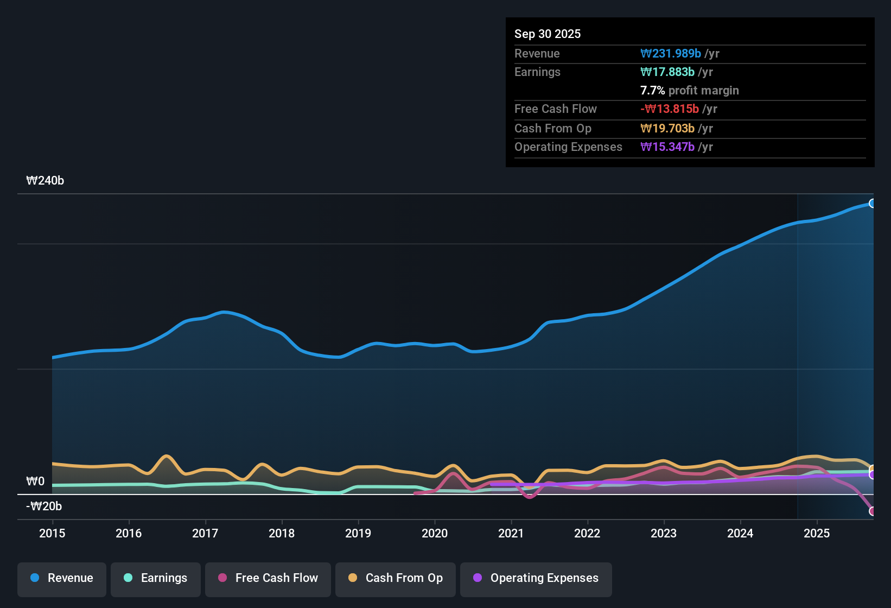Click the red -₩13.815b Free Cash Flow figure
Viewport: 891px width, 608px height.
tap(670, 109)
